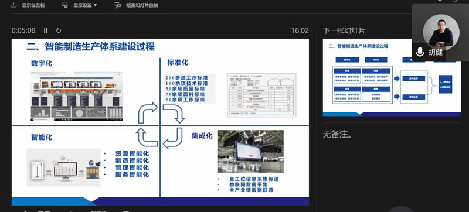469x212 pixels.
Task: Click the 数字化 dashboard image on slide
Action: [x=77, y=96]
